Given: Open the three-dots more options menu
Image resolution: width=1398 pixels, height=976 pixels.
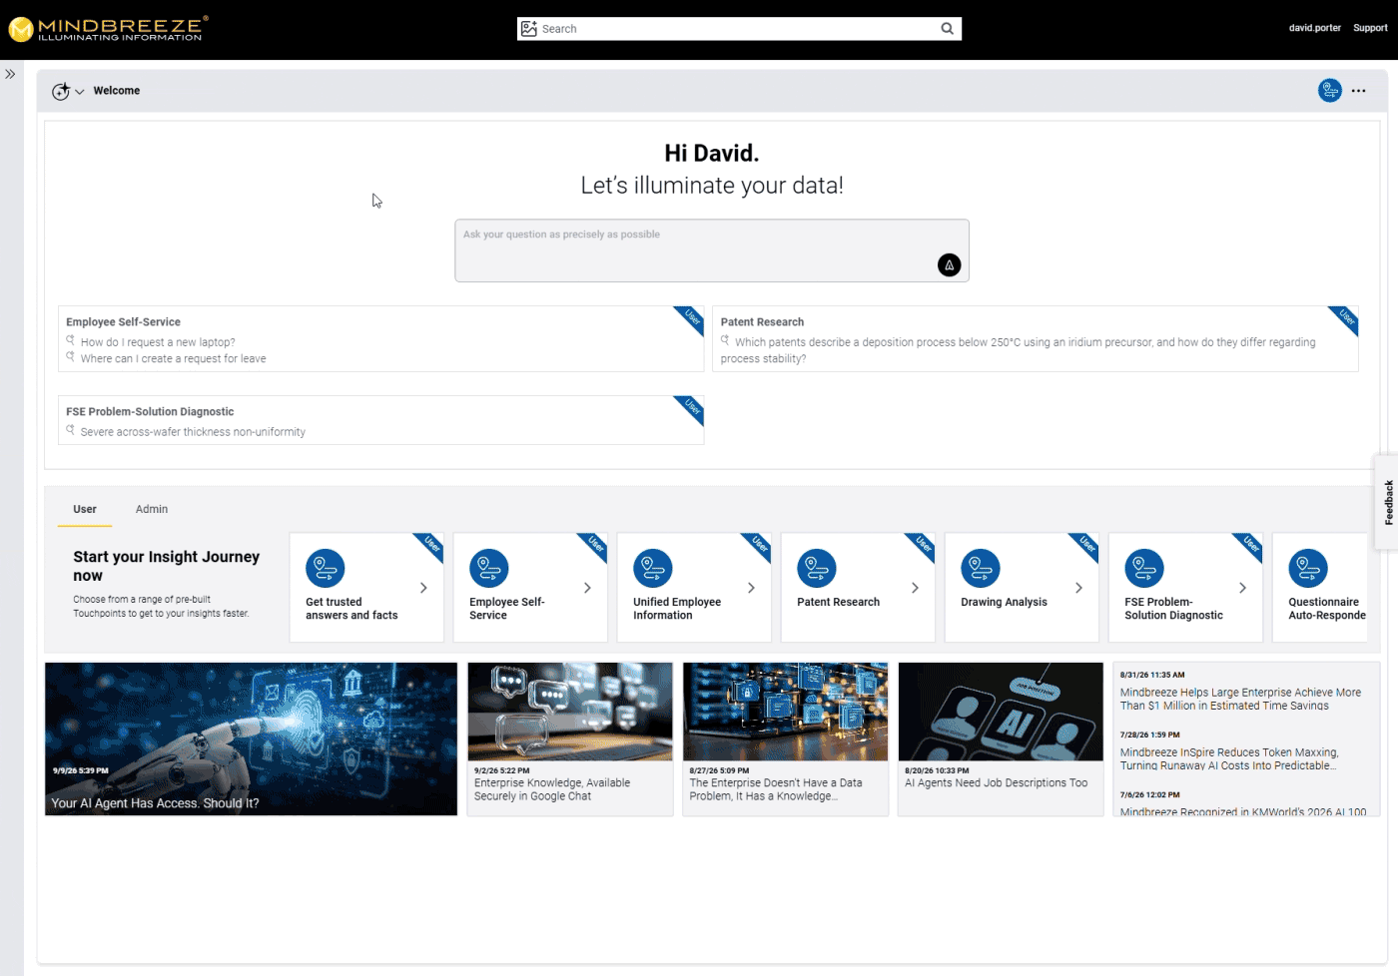Looking at the screenshot, I should pos(1359,91).
